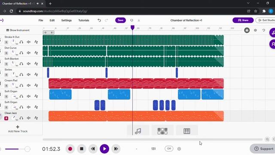Open automation for Clean Jazz track
This screenshot has width=275, height=155.
coord(36,118)
